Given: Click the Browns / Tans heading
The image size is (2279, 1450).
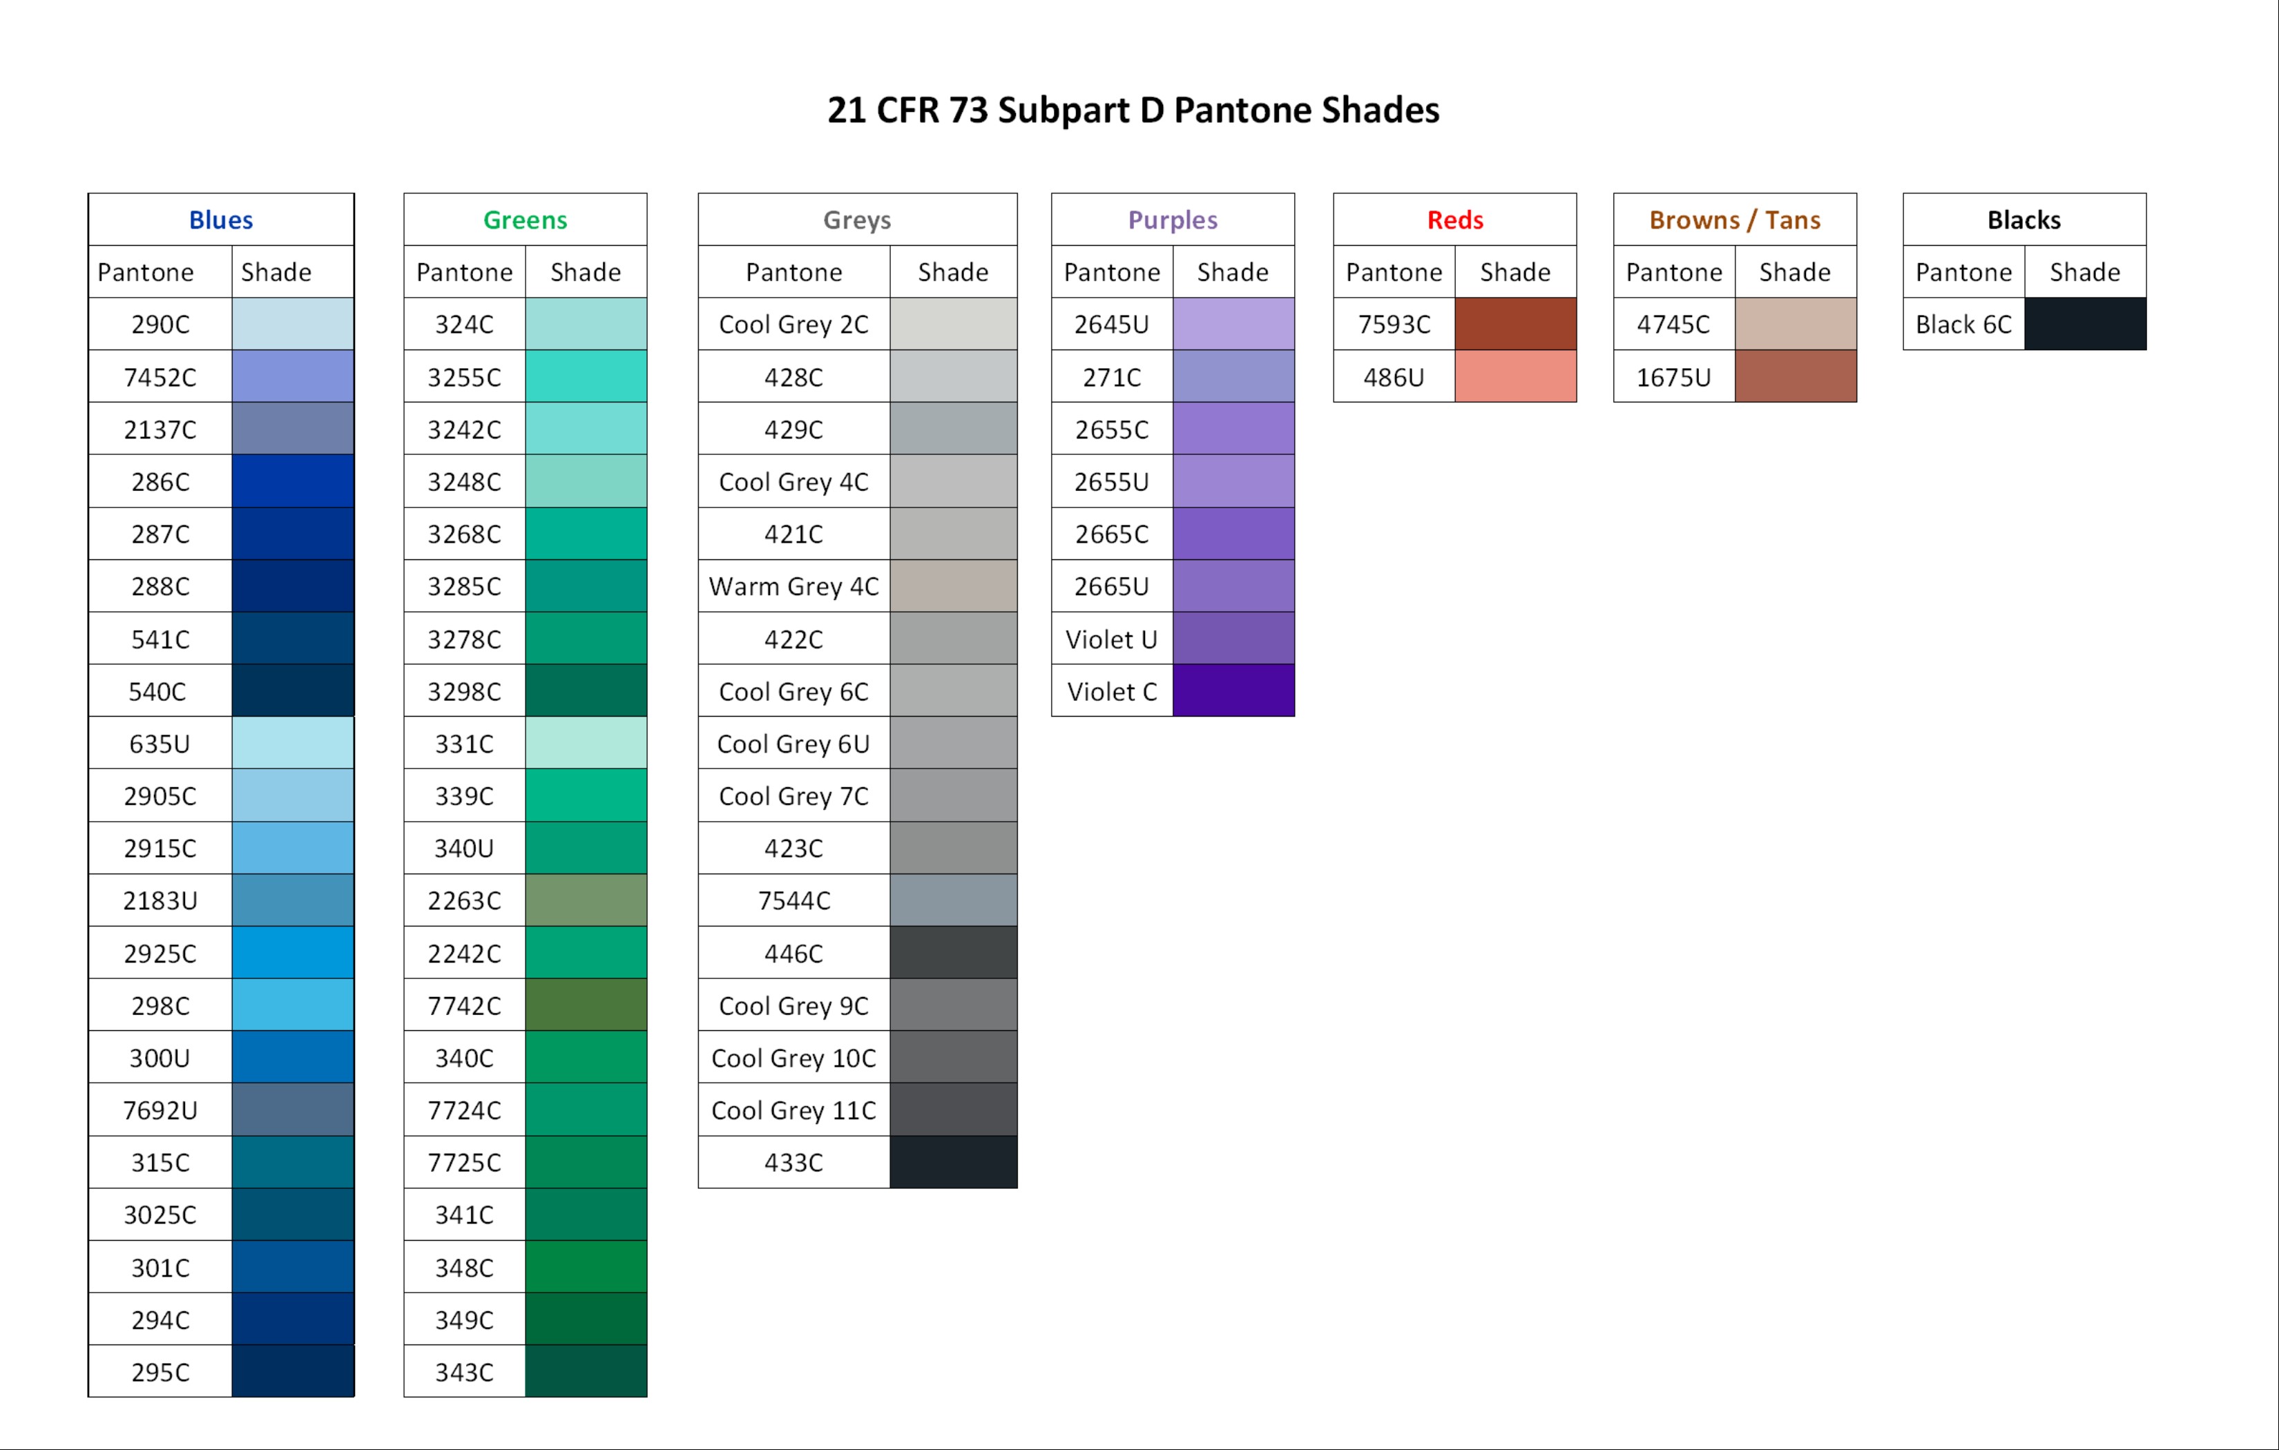Looking at the screenshot, I should click(1735, 220).
